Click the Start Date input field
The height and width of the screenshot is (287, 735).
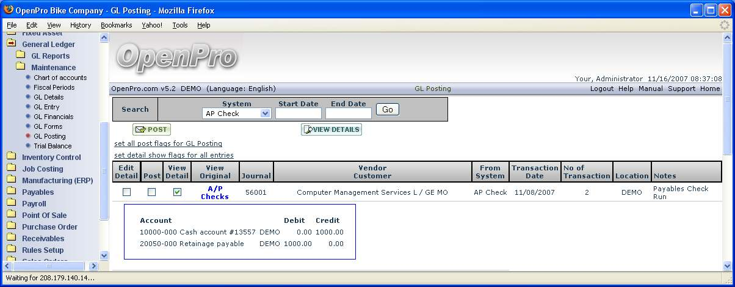click(298, 114)
